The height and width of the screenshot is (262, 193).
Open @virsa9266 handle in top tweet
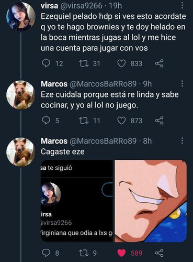pyautogui.click(x=81, y=6)
